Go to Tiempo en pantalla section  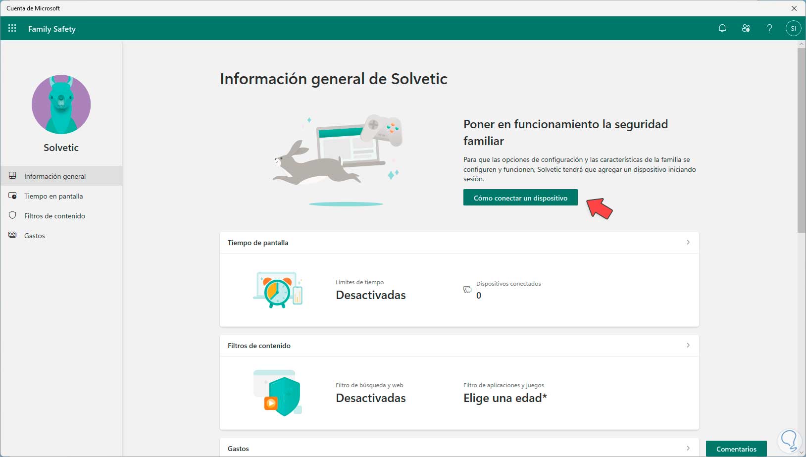(61, 196)
